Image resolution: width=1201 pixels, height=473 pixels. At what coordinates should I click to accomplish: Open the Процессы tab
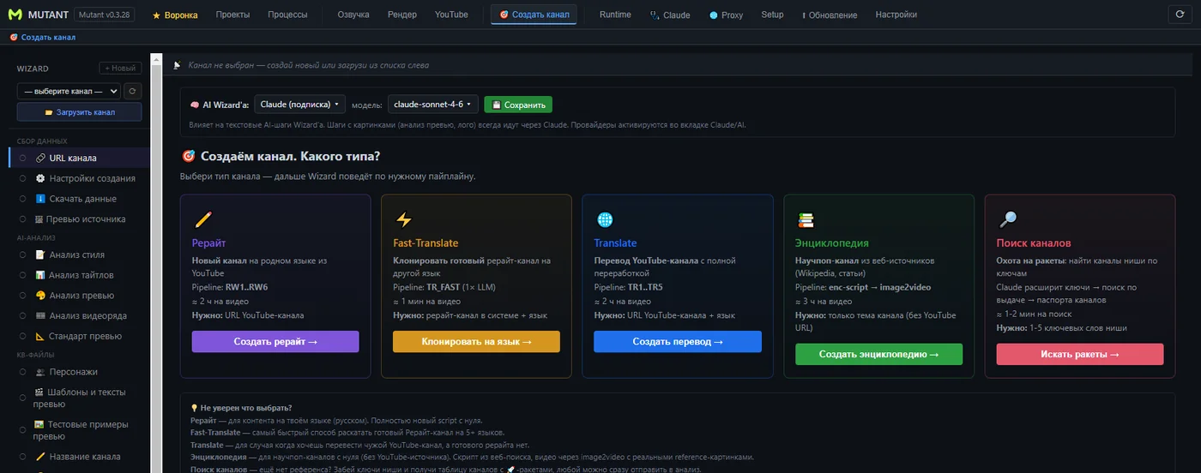287,15
